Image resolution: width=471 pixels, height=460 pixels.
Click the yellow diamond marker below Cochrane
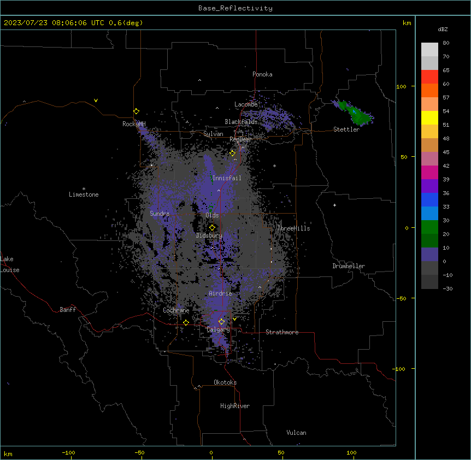click(186, 322)
